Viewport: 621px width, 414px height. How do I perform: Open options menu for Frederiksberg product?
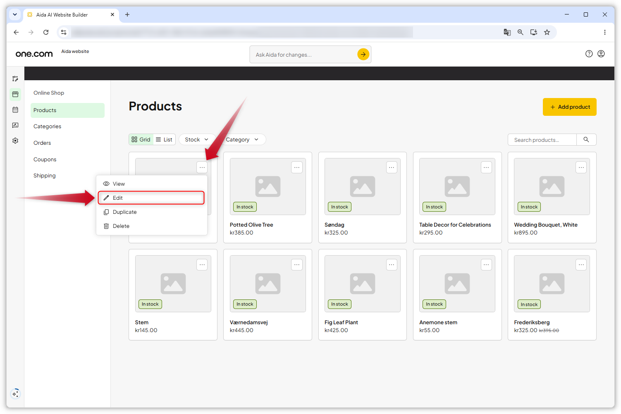pos(581,265)
